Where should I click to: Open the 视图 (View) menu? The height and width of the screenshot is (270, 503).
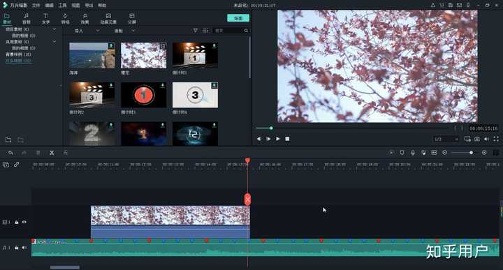(75, 6)
